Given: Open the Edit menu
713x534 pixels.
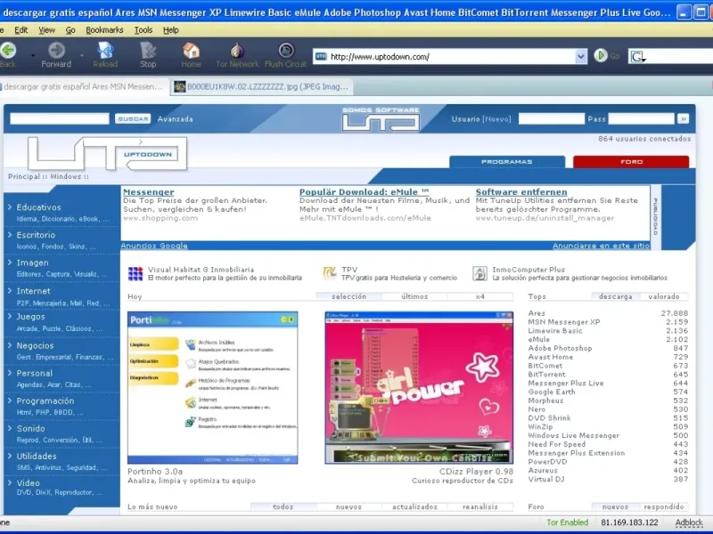Looking at the screenshot, I should (20, 30).
